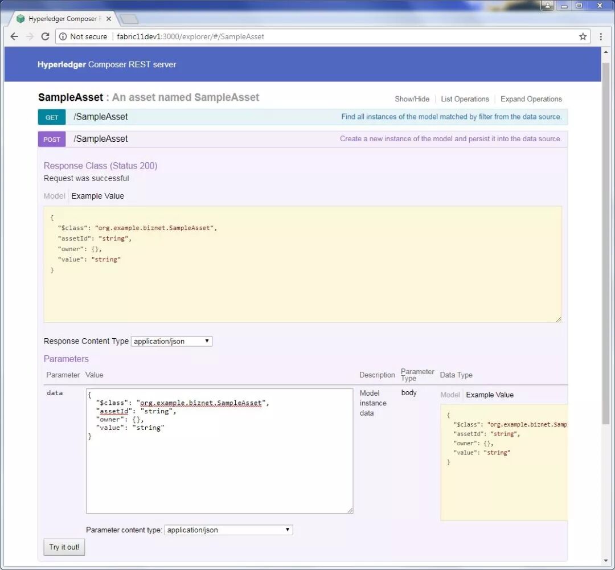
Task: Click the Show/Hide link
Action: pyautogui.click(x=412, y=99)
